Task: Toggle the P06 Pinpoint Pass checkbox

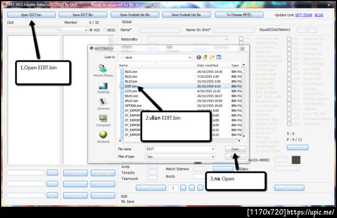Action: [x=289, y=64]
